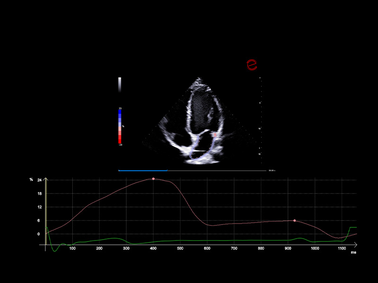Click the 24 value on strain axis
This screenshot has height=283, width=378.
tap(40, 180)
